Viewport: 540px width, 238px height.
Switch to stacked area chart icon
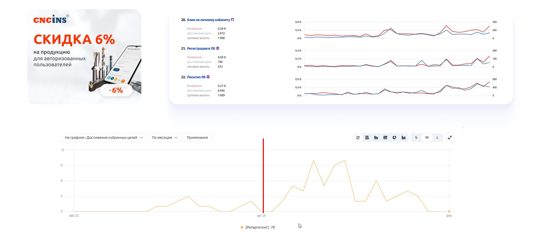pos(367,138)
